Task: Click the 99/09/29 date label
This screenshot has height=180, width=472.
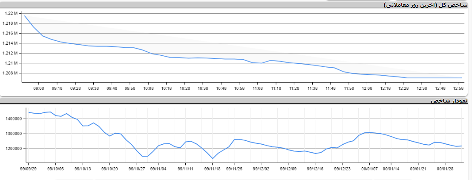Action: point(29,168)
